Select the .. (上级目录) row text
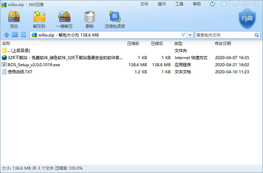The width and height of the screenshot is (263, 173). (x=19, y=50)
